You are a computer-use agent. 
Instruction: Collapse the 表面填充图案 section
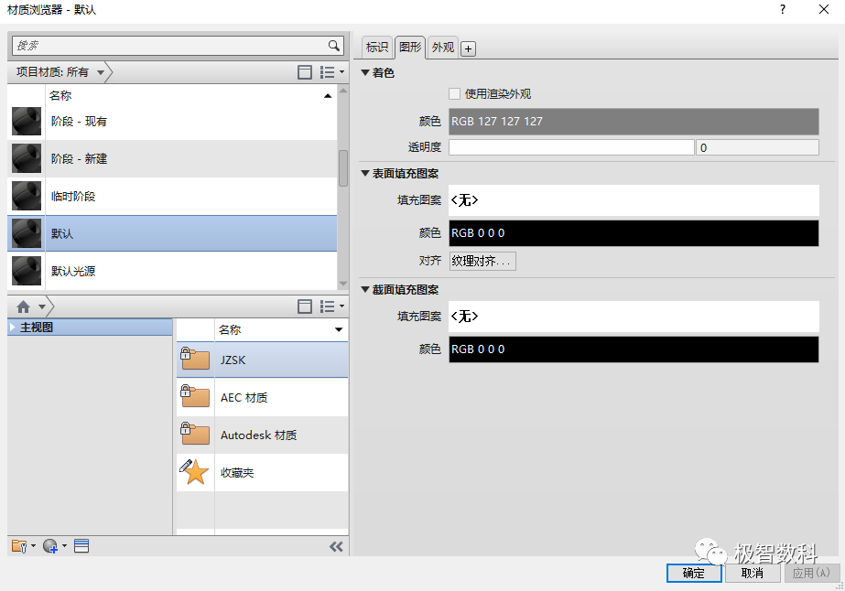coord(365,173)
